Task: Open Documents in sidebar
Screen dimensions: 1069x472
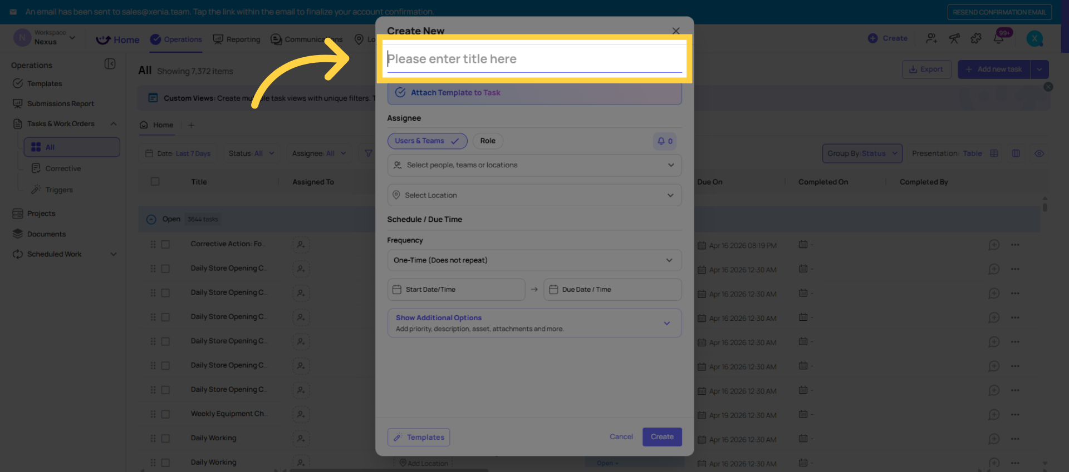Action: (39, 234)
